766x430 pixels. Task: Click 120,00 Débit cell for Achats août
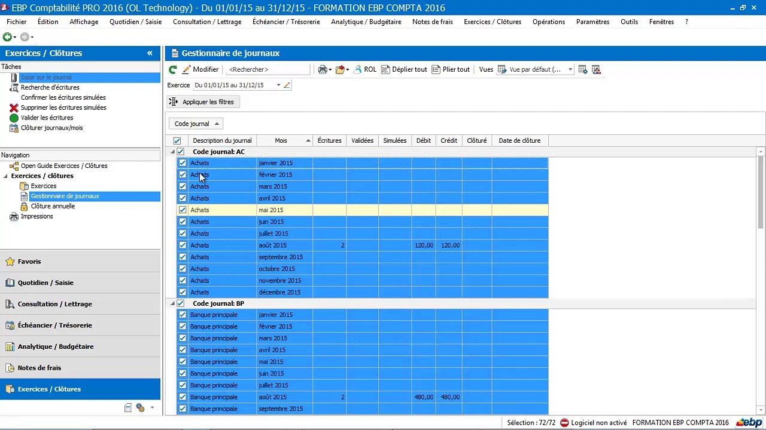click(424, 245)
